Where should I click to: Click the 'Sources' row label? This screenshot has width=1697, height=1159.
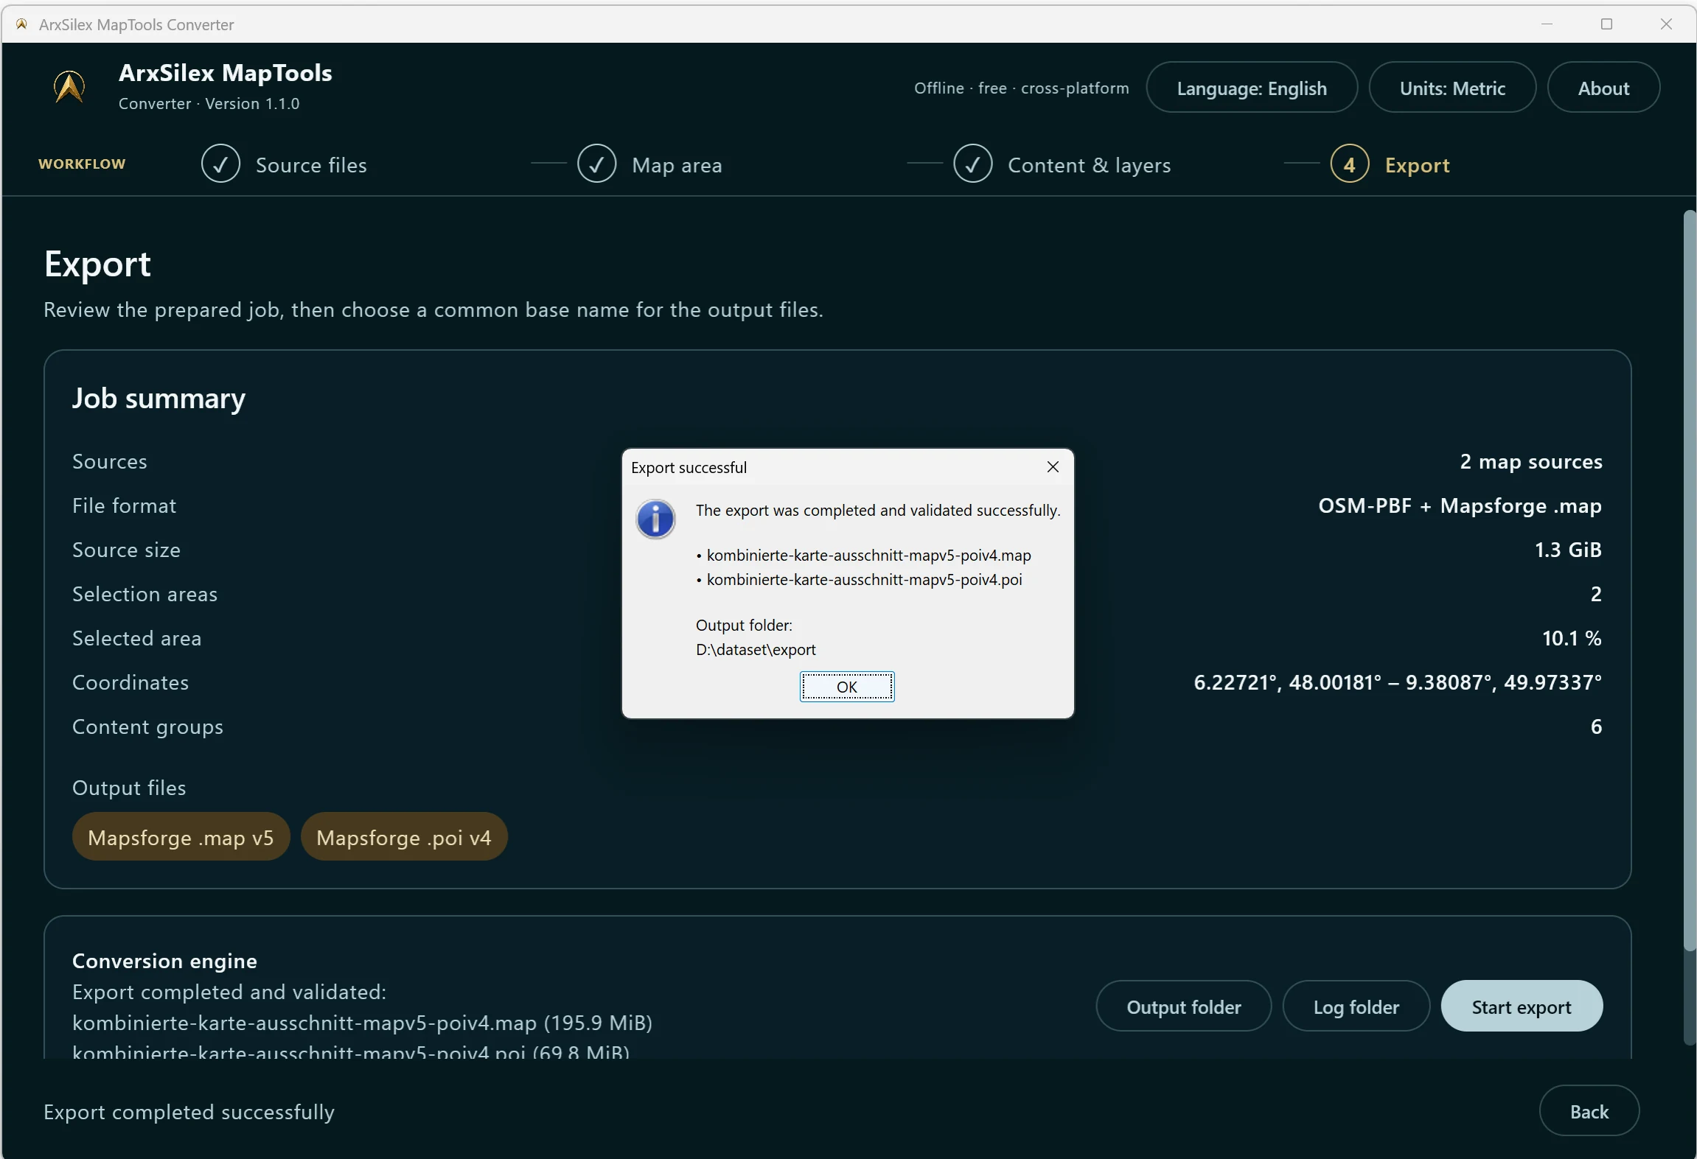click(x=109, y=461)
